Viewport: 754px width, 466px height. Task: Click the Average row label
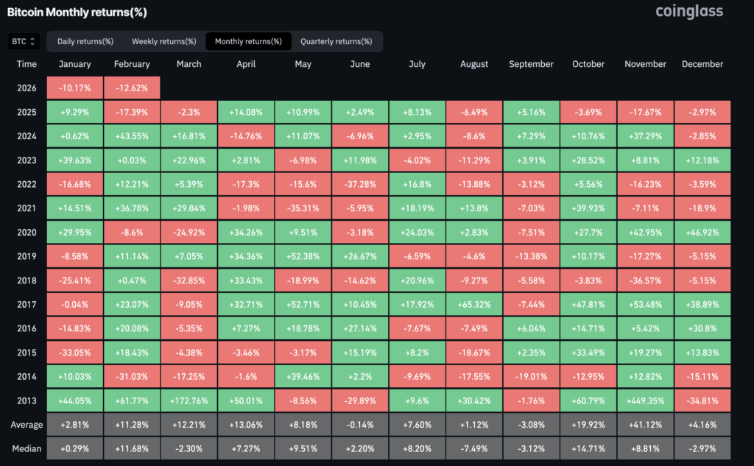pyautogui.click(x=27, y=425)
